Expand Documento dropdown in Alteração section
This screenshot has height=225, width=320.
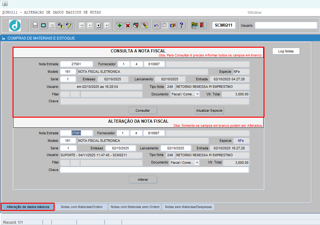tap(197, 163)
